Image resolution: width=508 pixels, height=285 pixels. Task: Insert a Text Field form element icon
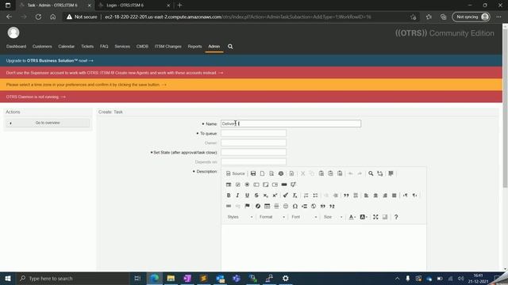[256, 184]
